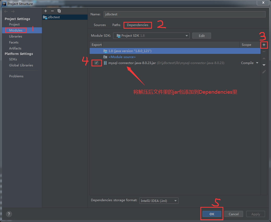Click the Apply button
271x222 pixels.
(256, 214)
